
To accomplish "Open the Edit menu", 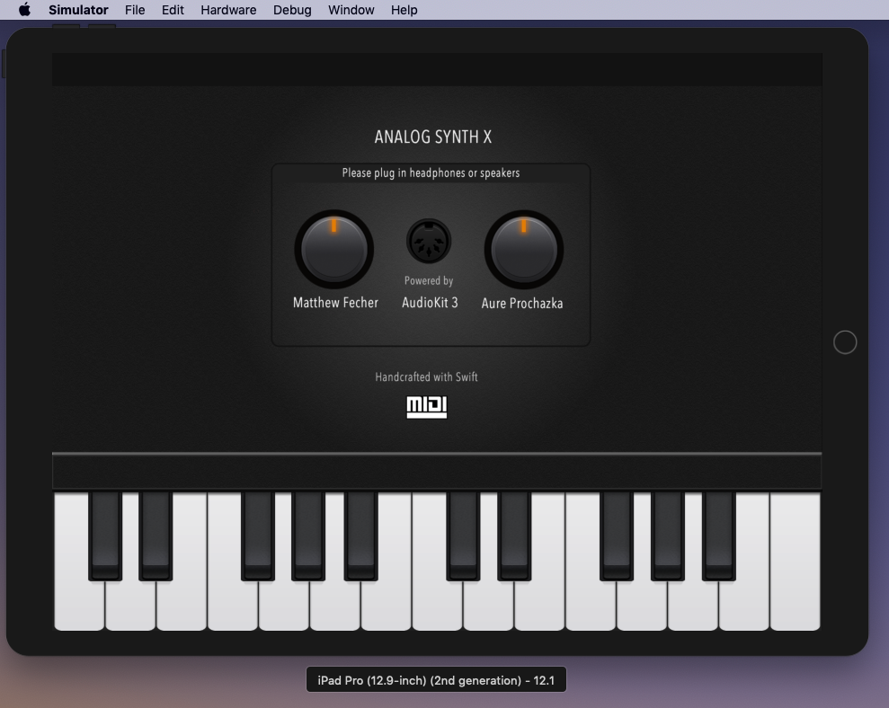I will (x=173, y=10).
